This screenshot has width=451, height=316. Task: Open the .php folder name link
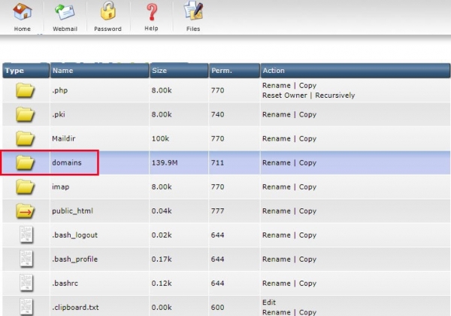[x=60, y=90]
